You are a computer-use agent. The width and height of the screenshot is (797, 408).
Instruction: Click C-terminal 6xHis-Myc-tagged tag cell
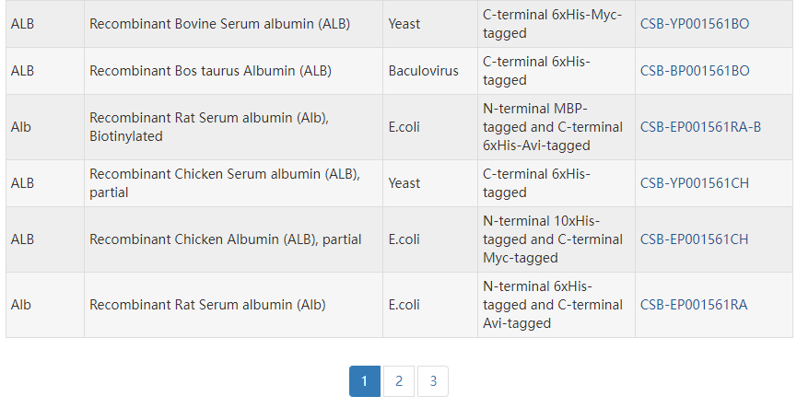click(x=552, y=24)
